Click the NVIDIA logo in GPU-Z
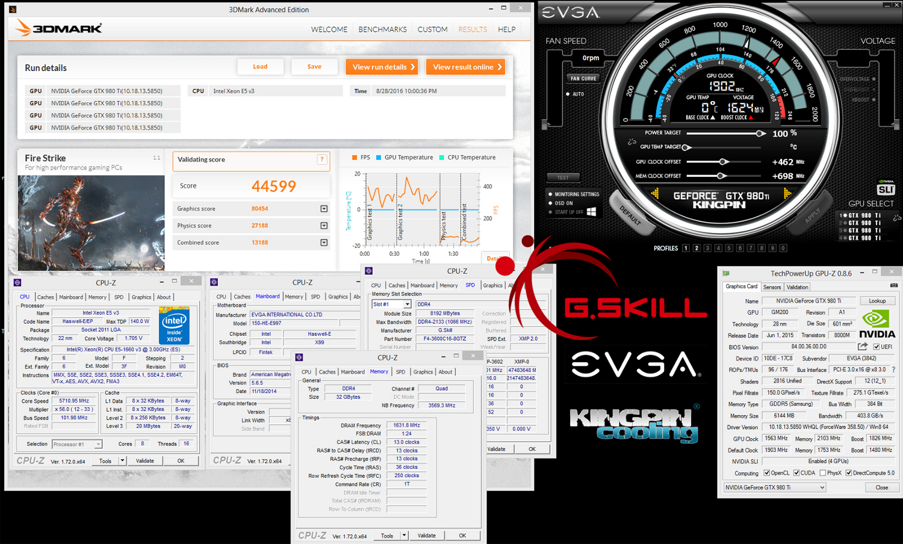This screenshot has width=903, height=544. point(877,325)
